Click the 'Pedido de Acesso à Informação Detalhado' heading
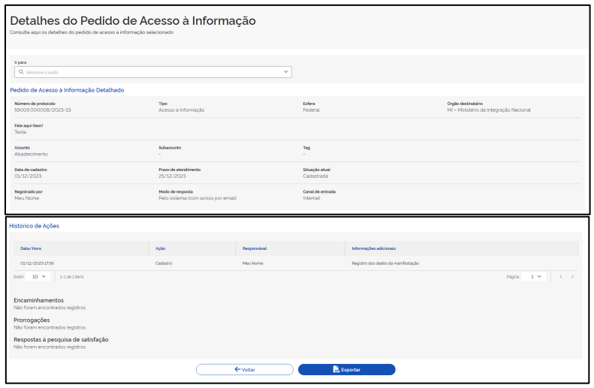The height and width of the screenshot is (388, 594). click(x=67, y=90)
